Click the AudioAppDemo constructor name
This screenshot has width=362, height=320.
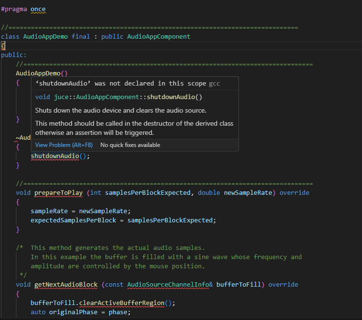[38, 73]
